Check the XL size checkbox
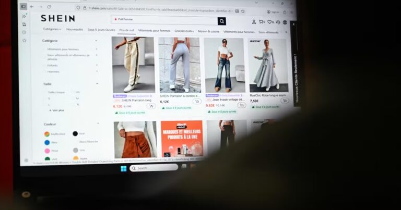The height and width of the screenshot is (210, 401). coord(73,105)
